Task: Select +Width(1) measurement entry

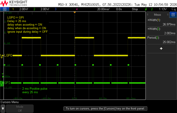Action: tap(161, 22)
